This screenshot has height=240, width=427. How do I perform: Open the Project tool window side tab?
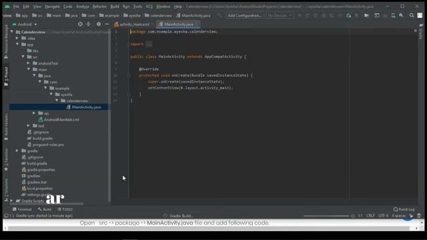click(x=6, y=77)
